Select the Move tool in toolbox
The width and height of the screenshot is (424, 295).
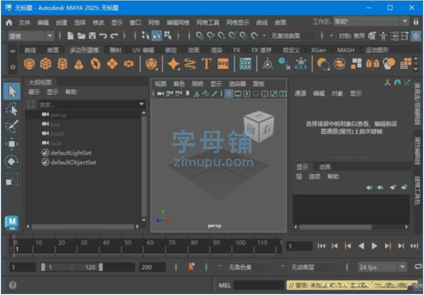(12, 144)
